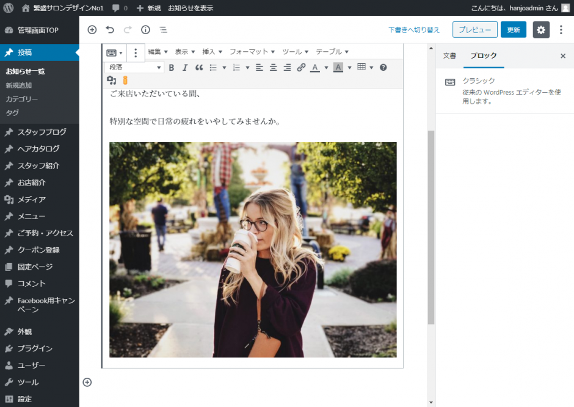The width and height of the screenshot is (574, 407).
Task: Click the Bold formatting icon
Action: click(172, 68)
